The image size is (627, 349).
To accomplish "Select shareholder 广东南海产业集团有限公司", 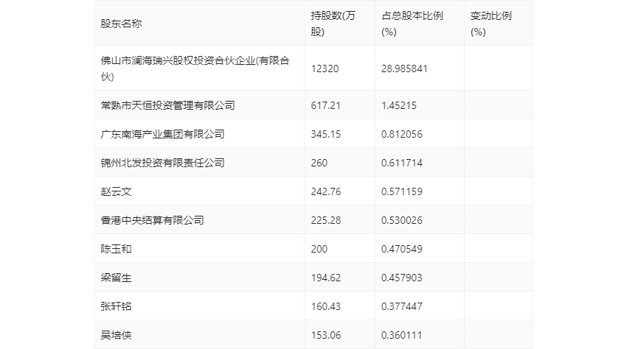I will (x=162, y=134).
